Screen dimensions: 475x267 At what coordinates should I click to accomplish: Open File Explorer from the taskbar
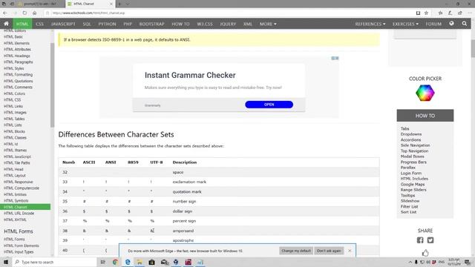[140, 262]
